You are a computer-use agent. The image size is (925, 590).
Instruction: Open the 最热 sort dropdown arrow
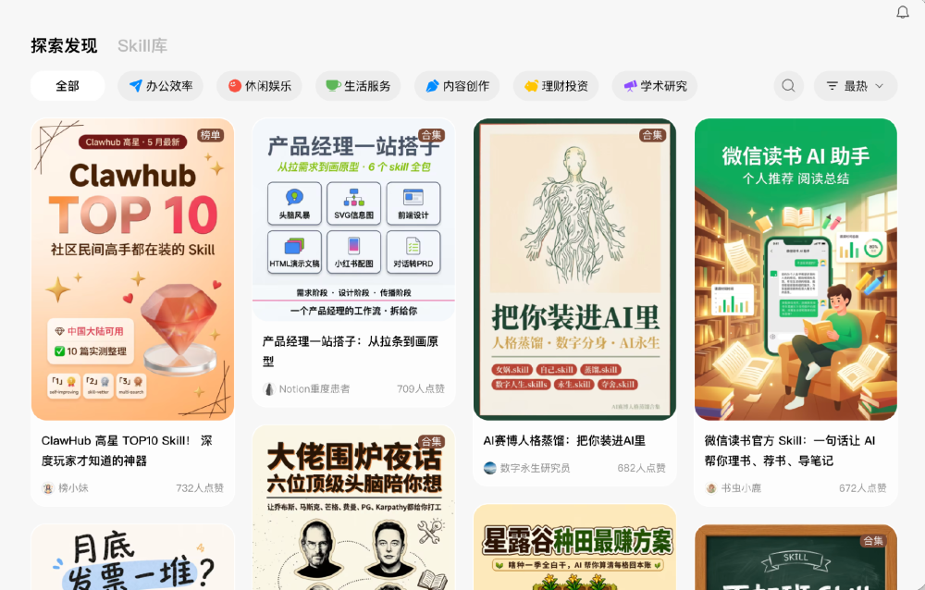(879, 86)
